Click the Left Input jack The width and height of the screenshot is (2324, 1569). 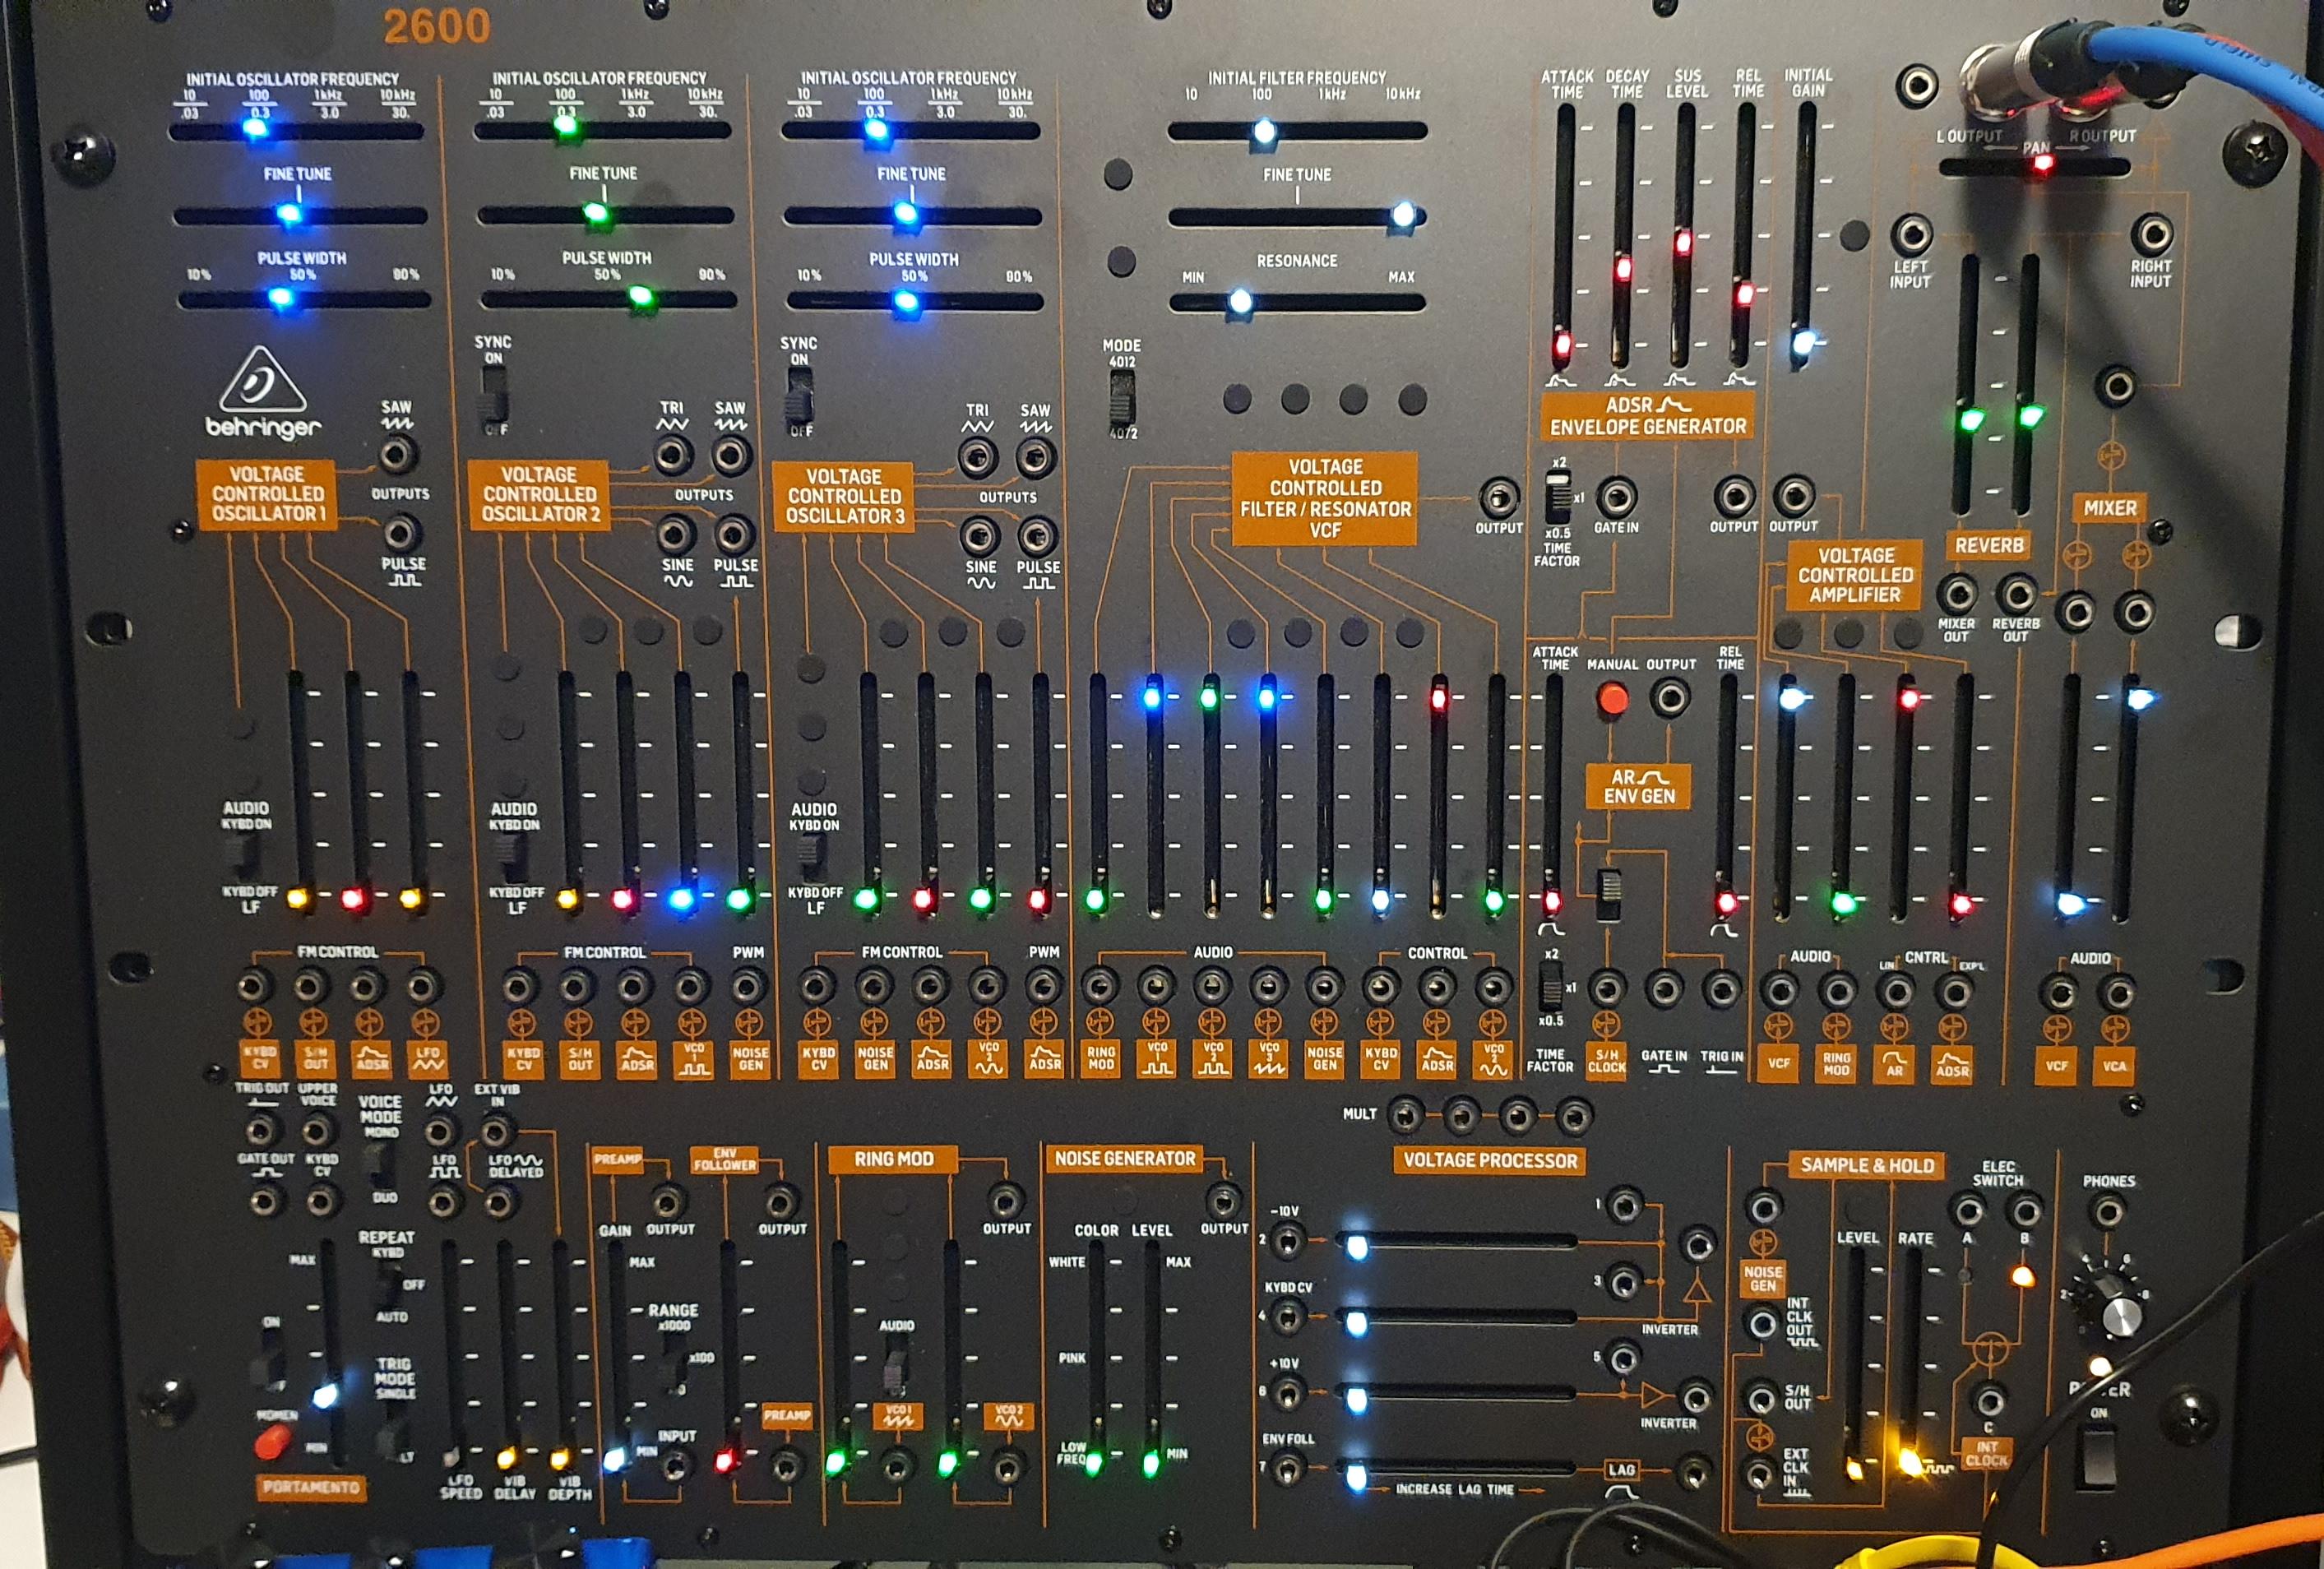[x=1911, y=235]
